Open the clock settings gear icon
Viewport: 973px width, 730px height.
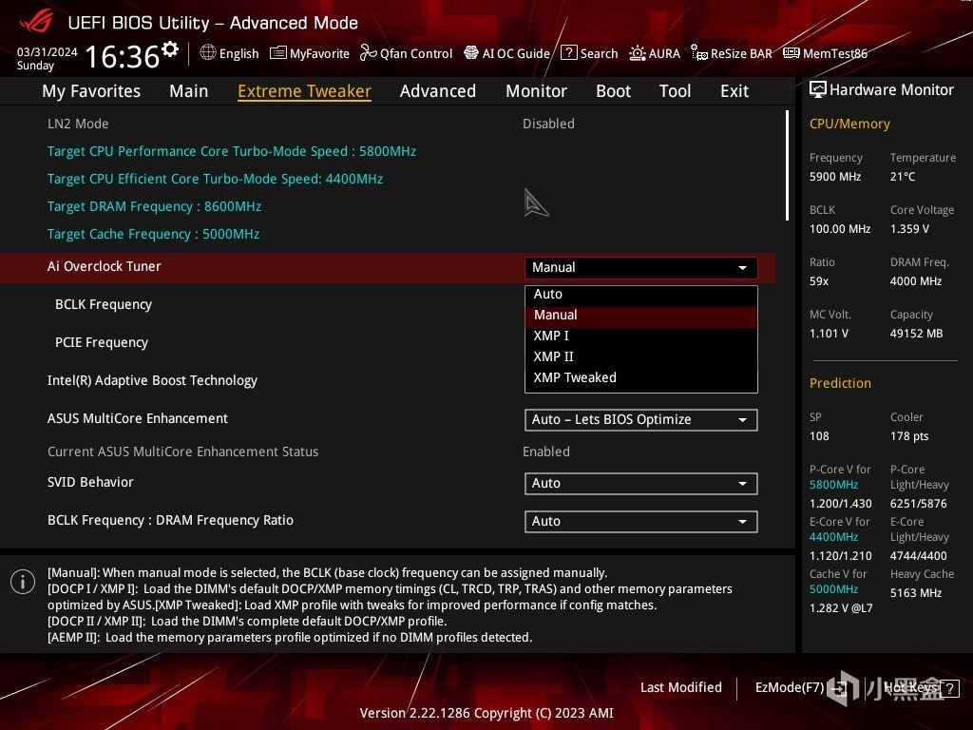tap(170, 49)
